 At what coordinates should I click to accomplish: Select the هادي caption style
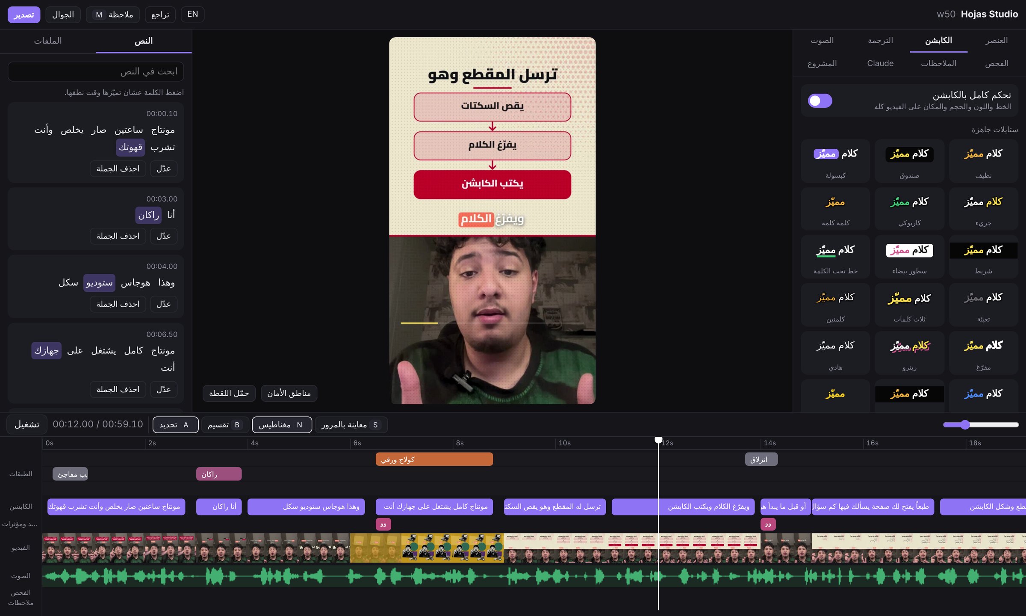[835, 353]
